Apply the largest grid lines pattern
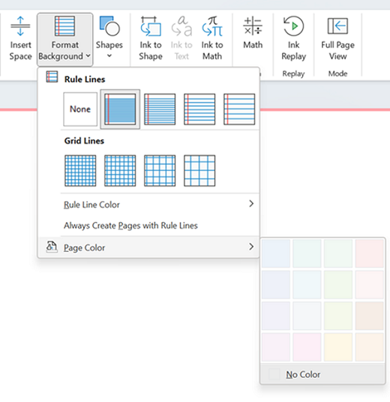Screen dimensions: 390x402 [x=199, y=170]
